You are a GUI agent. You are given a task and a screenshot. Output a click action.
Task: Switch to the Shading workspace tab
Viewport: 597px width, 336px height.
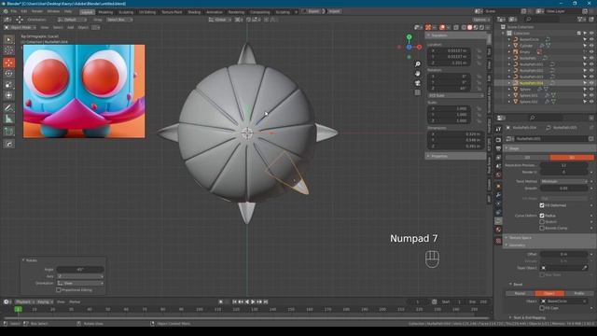coord(194,12)
